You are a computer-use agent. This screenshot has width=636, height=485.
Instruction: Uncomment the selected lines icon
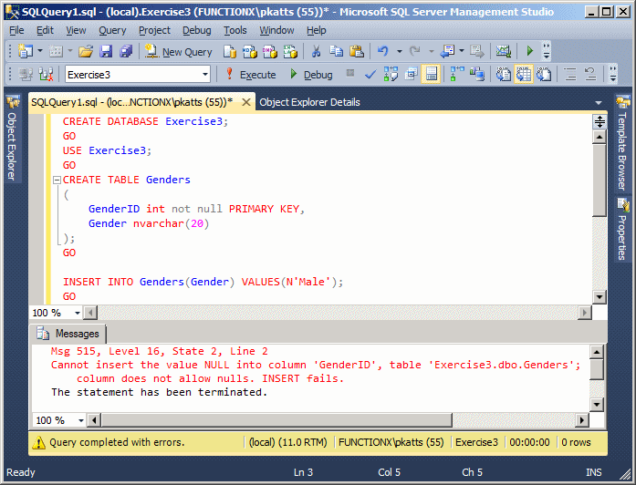coord(590,75)
